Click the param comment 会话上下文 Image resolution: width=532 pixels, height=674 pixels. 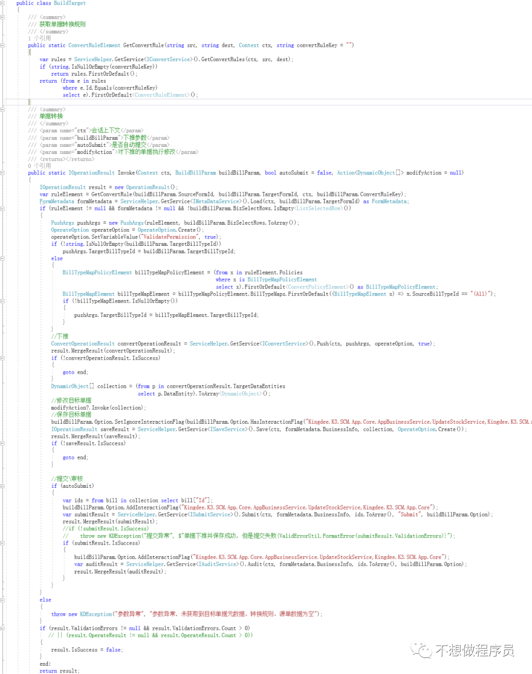106,131
